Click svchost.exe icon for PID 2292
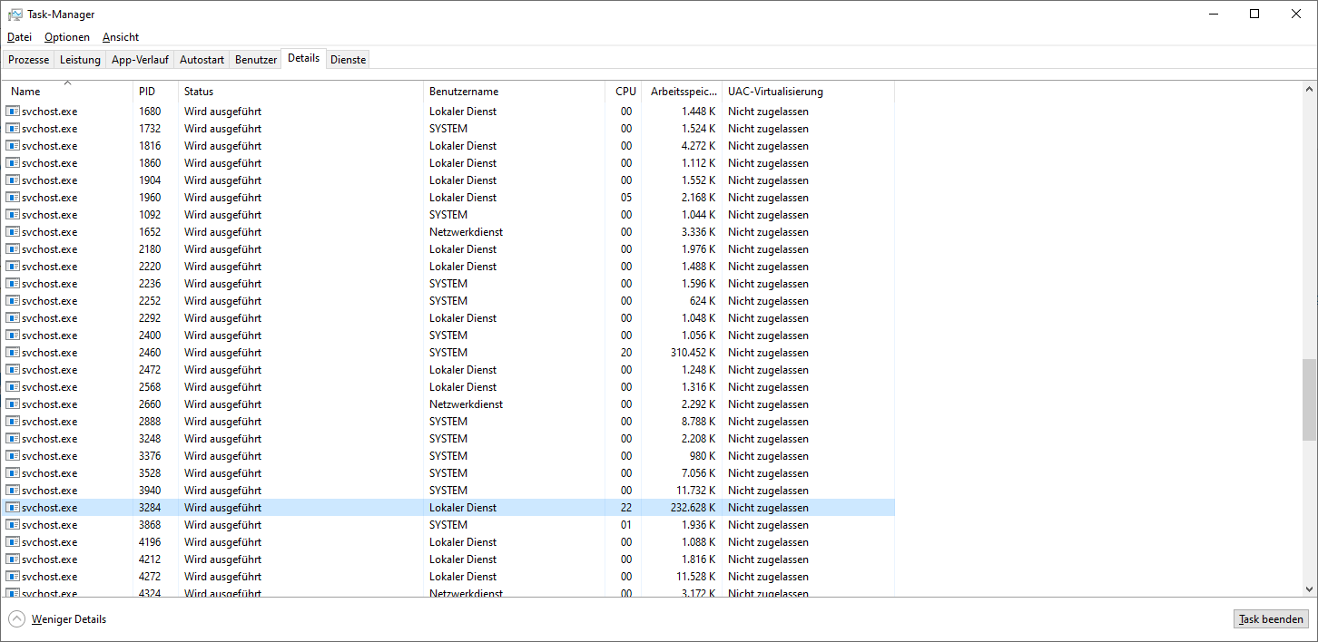This screenshot has width=1318, height=642. tap(13, 318)
